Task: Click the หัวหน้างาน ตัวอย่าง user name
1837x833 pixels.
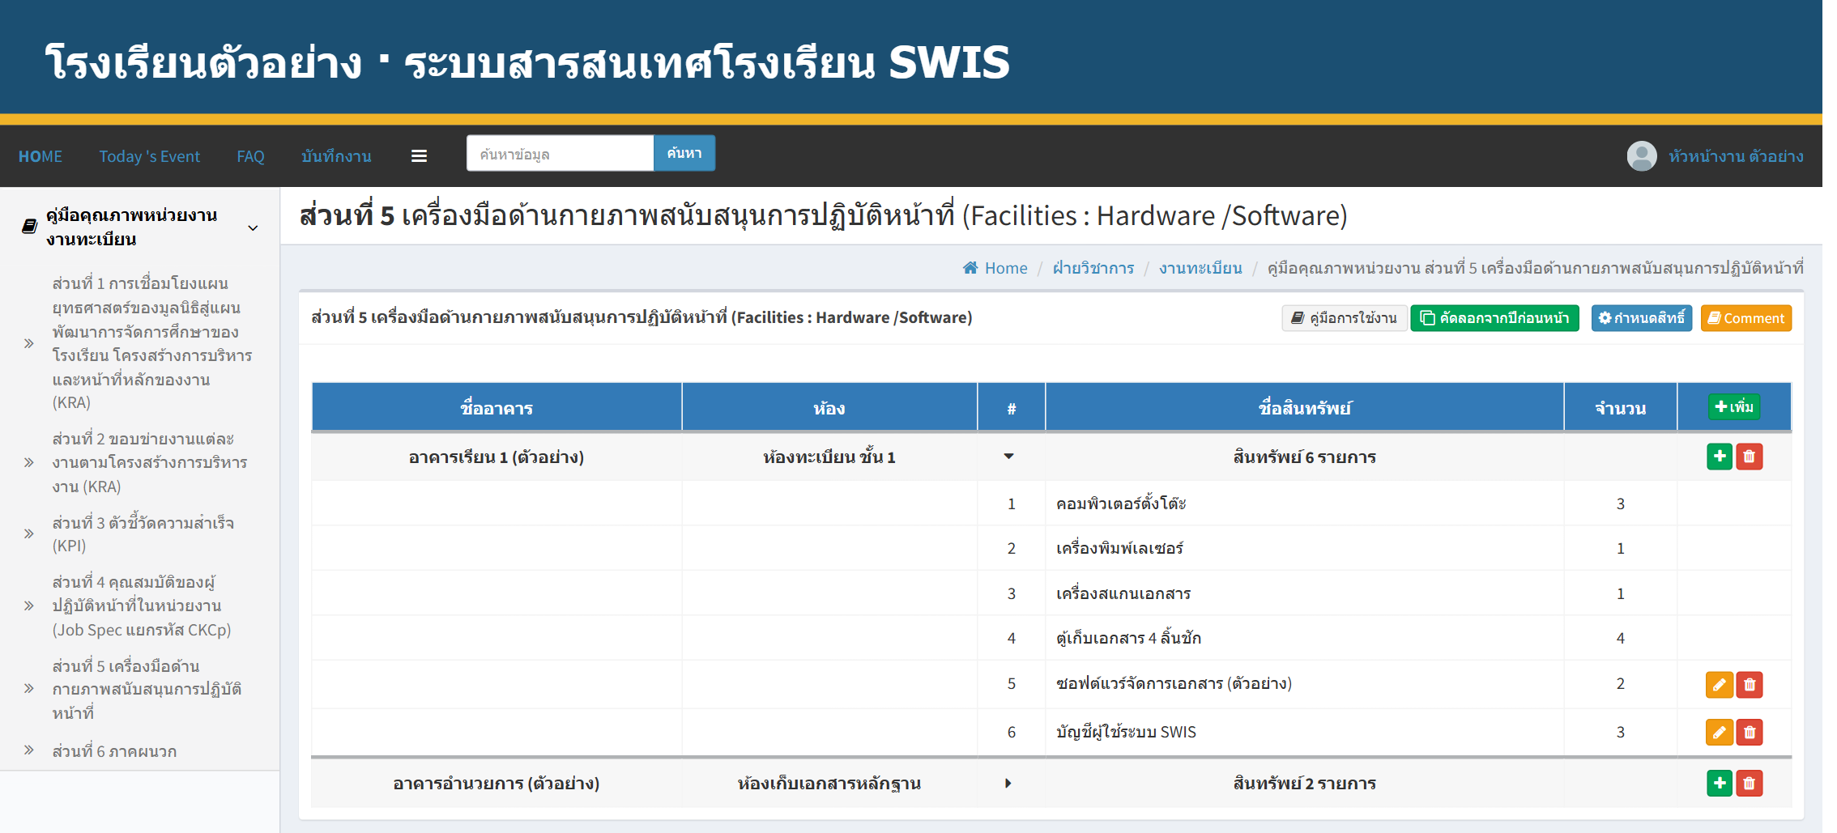Action: pyautogui.click(x=1736, y=156)
